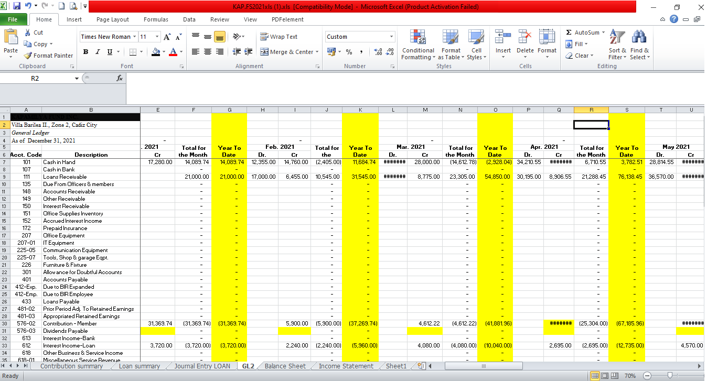The width and height of the screenshot is (707, 381).
Task: Open Microsoft Excel Help
Action: pyautogui.click(x=674, y=19)
